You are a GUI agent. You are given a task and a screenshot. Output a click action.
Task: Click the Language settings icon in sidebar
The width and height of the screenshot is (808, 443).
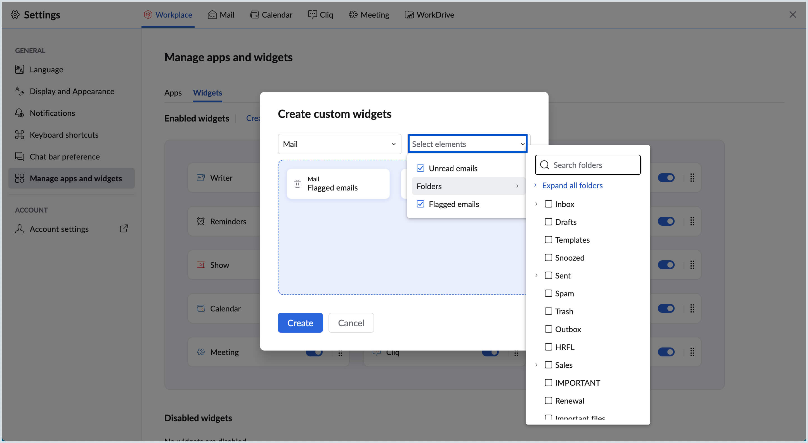tap(20, 69)
